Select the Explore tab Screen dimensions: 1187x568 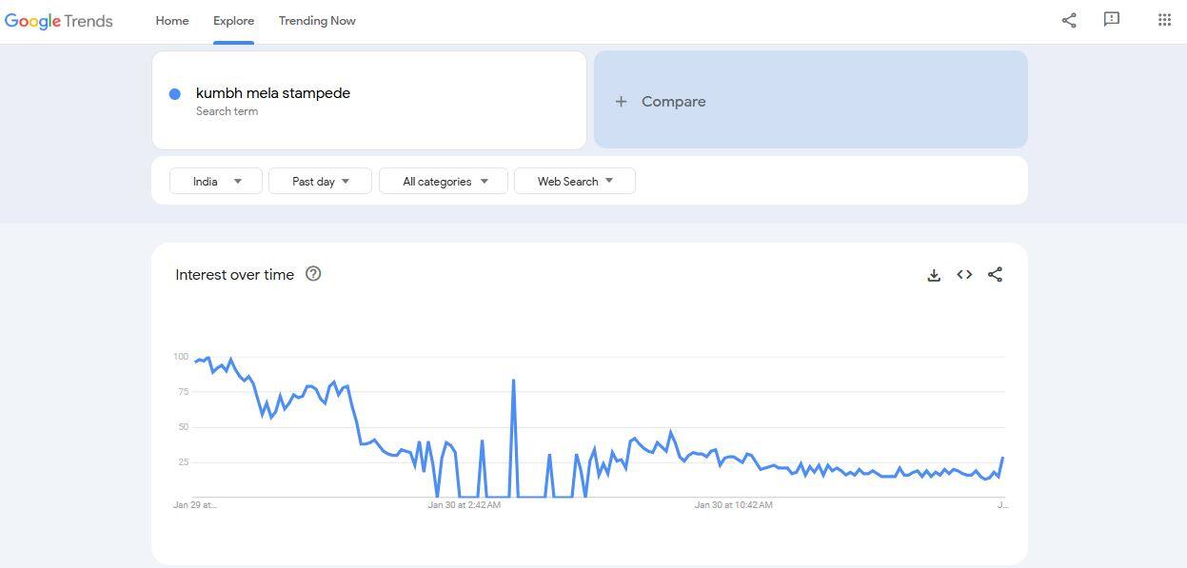[x=233, y=21]
